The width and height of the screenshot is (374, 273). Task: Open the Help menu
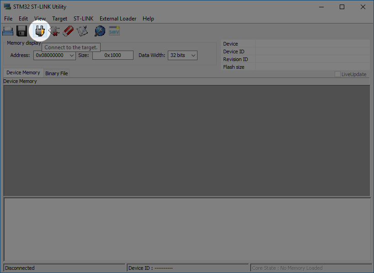click(x=148, y=19)
